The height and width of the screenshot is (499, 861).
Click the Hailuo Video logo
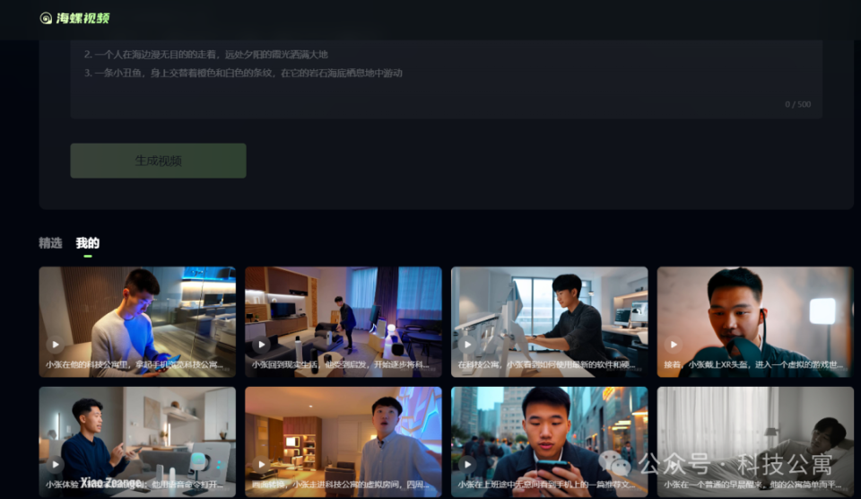74,18
